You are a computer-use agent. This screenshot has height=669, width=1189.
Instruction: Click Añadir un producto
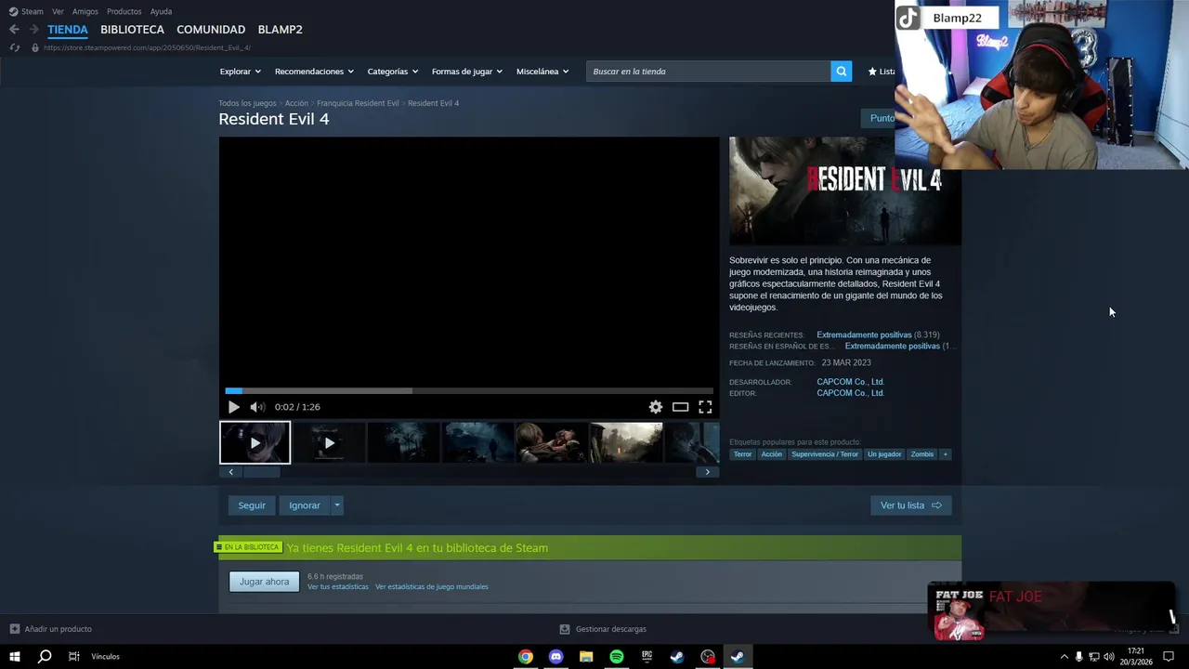coord(51,629)
